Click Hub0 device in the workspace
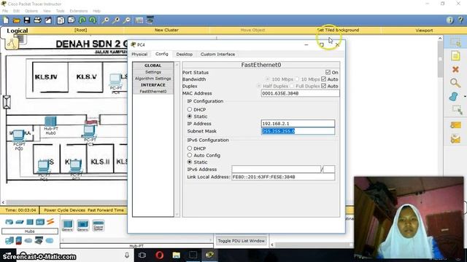The height and width of the screenshot is (262, 467). (x=50, y=122)
